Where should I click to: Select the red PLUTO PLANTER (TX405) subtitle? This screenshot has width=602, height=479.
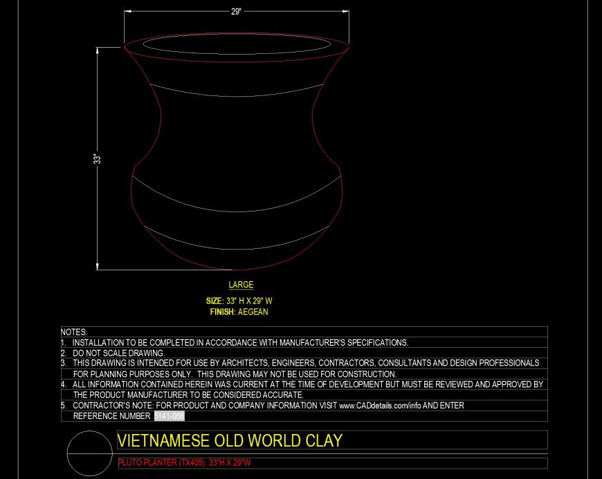pos(184,462)
